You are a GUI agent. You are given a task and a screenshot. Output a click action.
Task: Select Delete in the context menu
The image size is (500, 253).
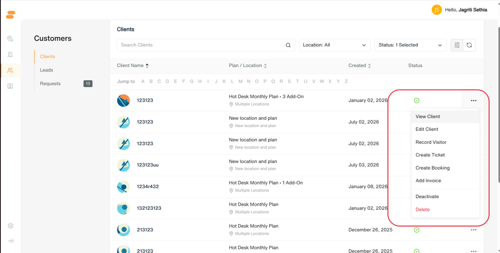pos(423,209)
